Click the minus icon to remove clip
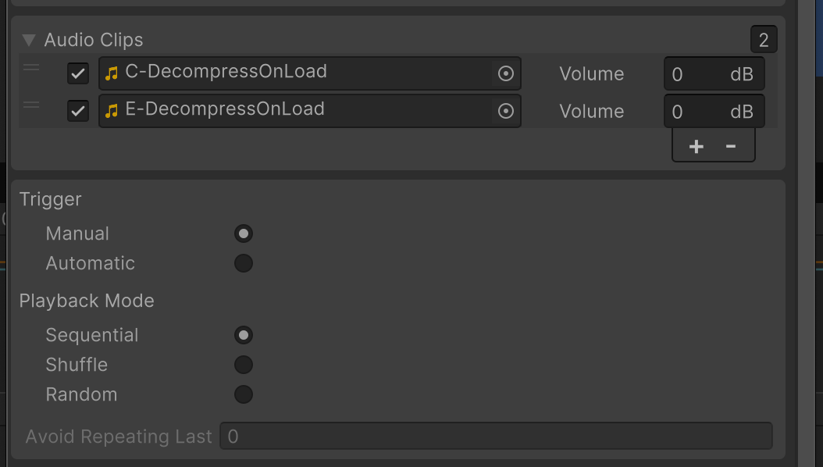823x467 pixels. tap(731, 146)
